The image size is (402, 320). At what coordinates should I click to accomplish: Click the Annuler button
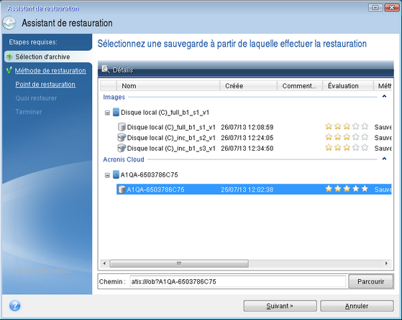[357, 306]
